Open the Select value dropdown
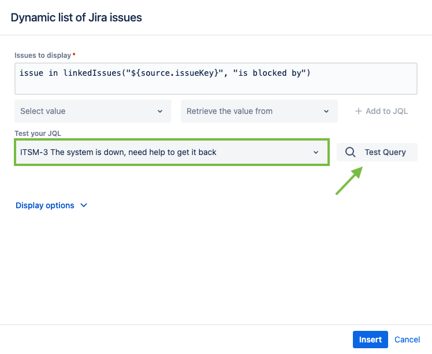The height and width of the screenshot is (354, 432). 92,111
